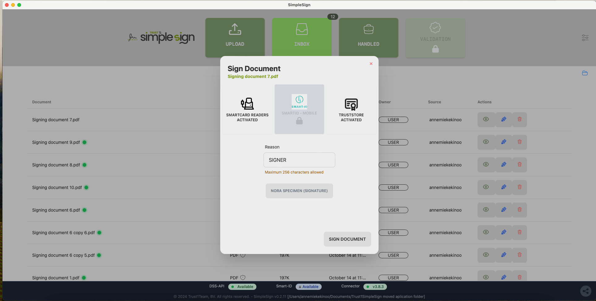Click the Reason input field

[x=299, y=160]
